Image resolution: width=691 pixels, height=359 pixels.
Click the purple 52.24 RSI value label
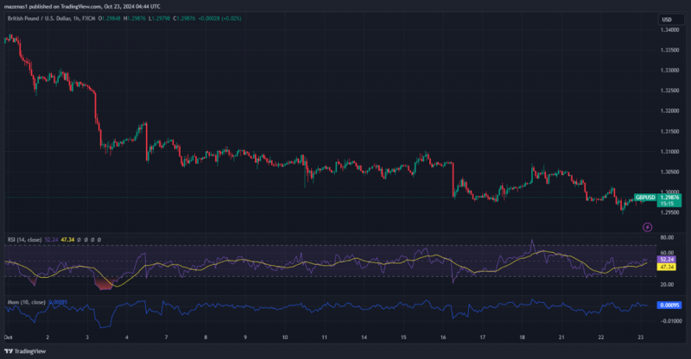click(x=666, y=260)
